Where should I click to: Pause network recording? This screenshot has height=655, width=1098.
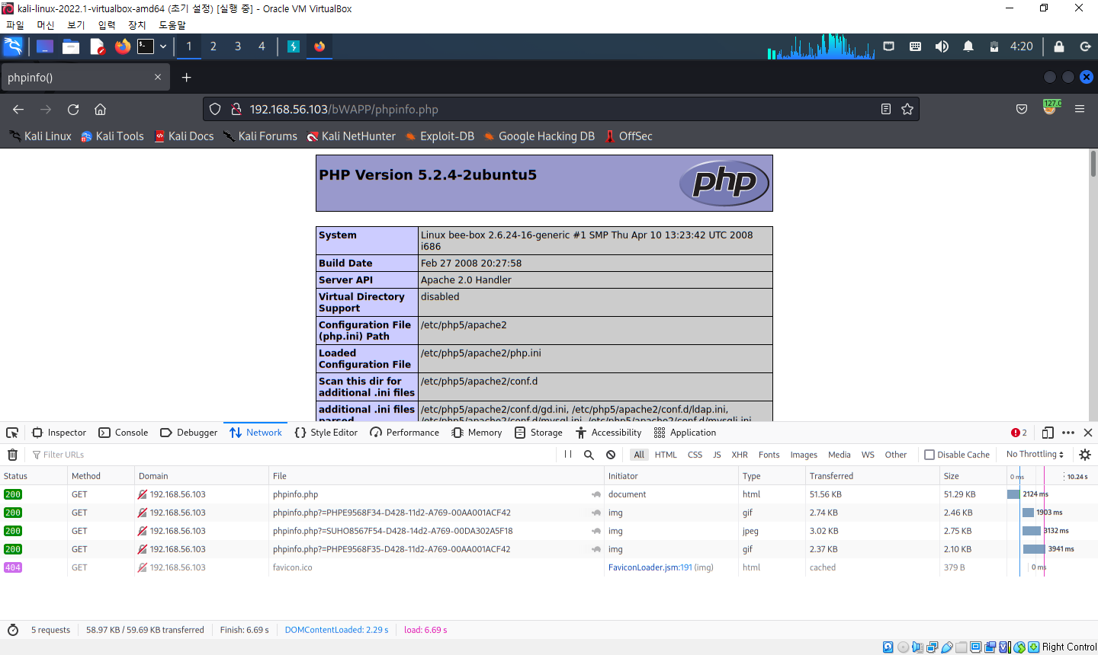568,455
